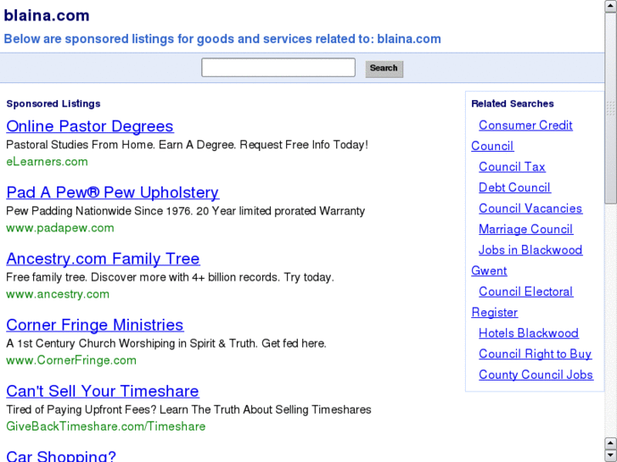Select Debt Council related search
This screenshot has width=617, height=462.
(514, 187)
